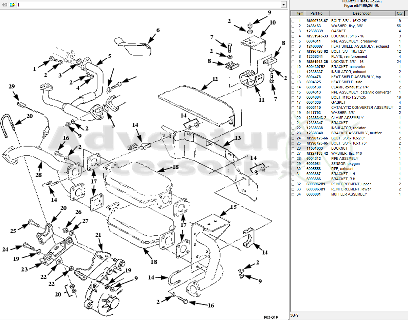Click part number MS90725-67

317,21
